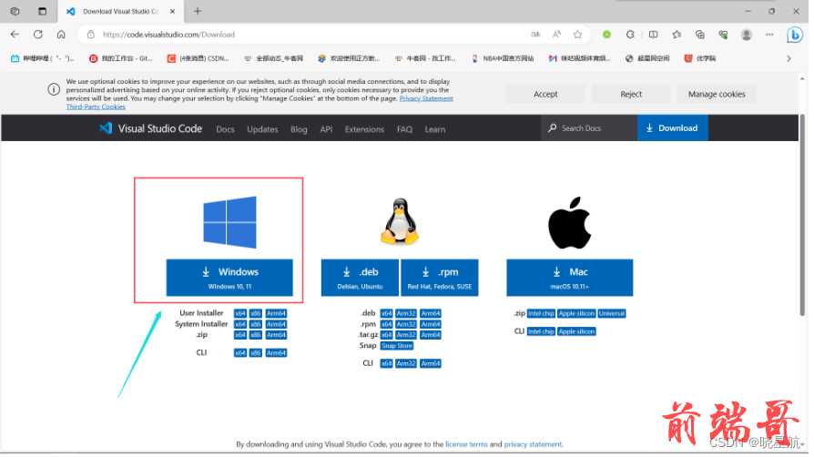Click the Apple logo image
Image resolution: width=814 pixels, height=457 pixels.
point(569,223)
